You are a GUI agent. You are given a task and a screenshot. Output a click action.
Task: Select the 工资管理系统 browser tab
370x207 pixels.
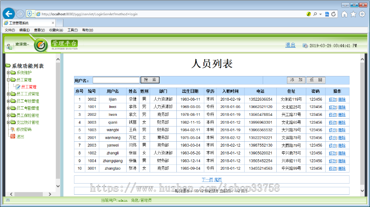30,23
